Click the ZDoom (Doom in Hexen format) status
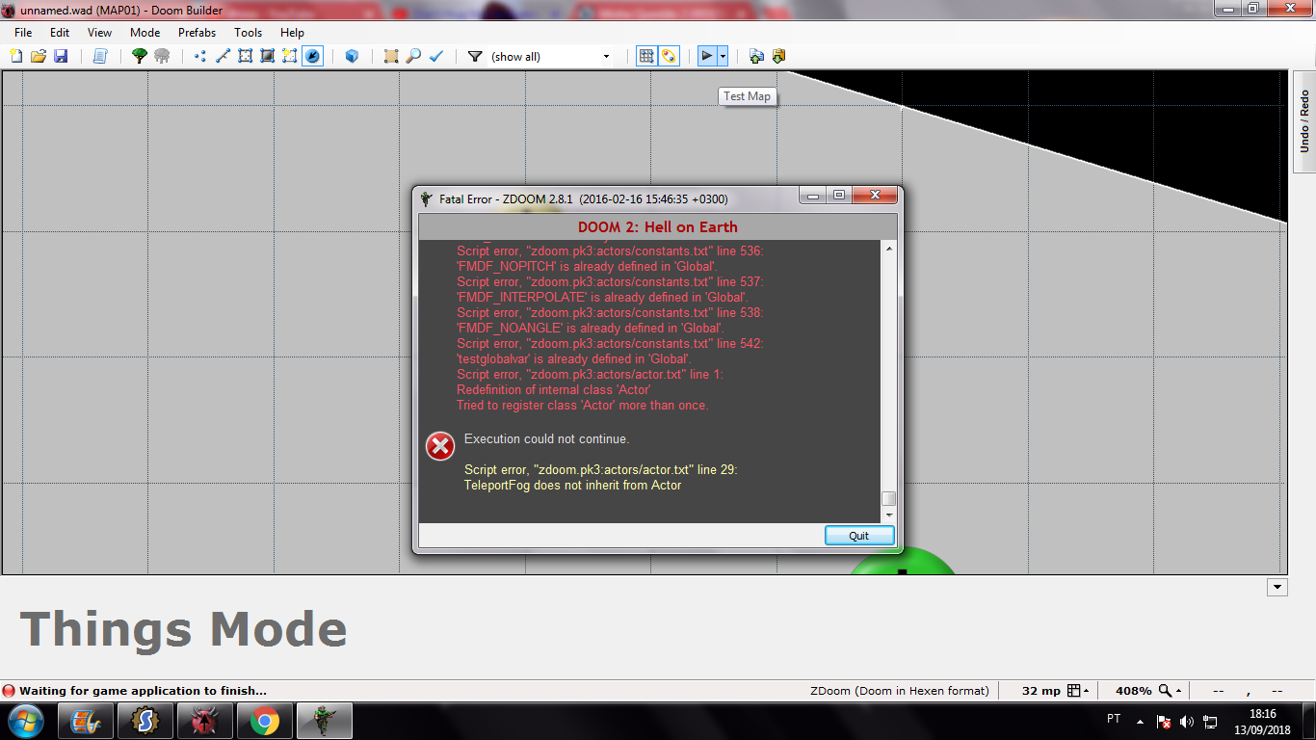The image size is (1316, 740). coord(900,691)
